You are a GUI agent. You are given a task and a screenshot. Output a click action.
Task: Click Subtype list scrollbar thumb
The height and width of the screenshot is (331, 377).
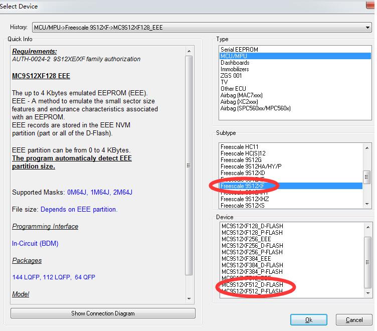click(x=366, y=177)
